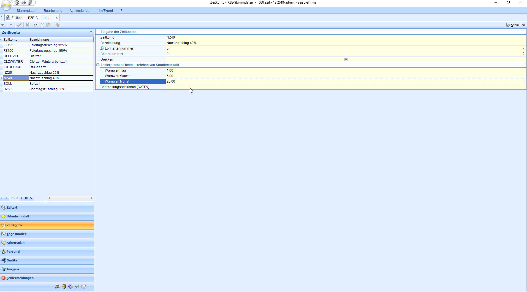527x292 pixels.
Task: Click the refresh arrow toolbar icon
Action: [x=36, y=25]
